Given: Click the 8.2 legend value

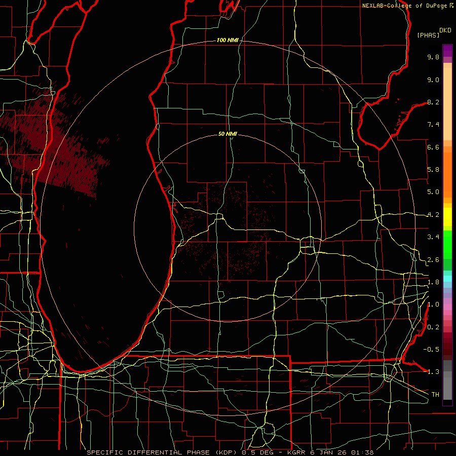Looking at the screenshot, I should coord(433,102).
